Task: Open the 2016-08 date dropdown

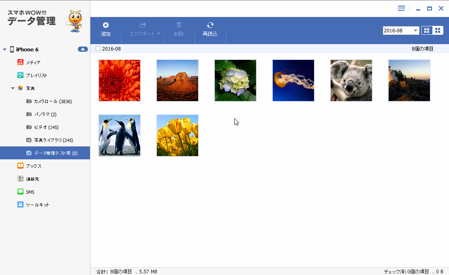Action: [416, 31]
